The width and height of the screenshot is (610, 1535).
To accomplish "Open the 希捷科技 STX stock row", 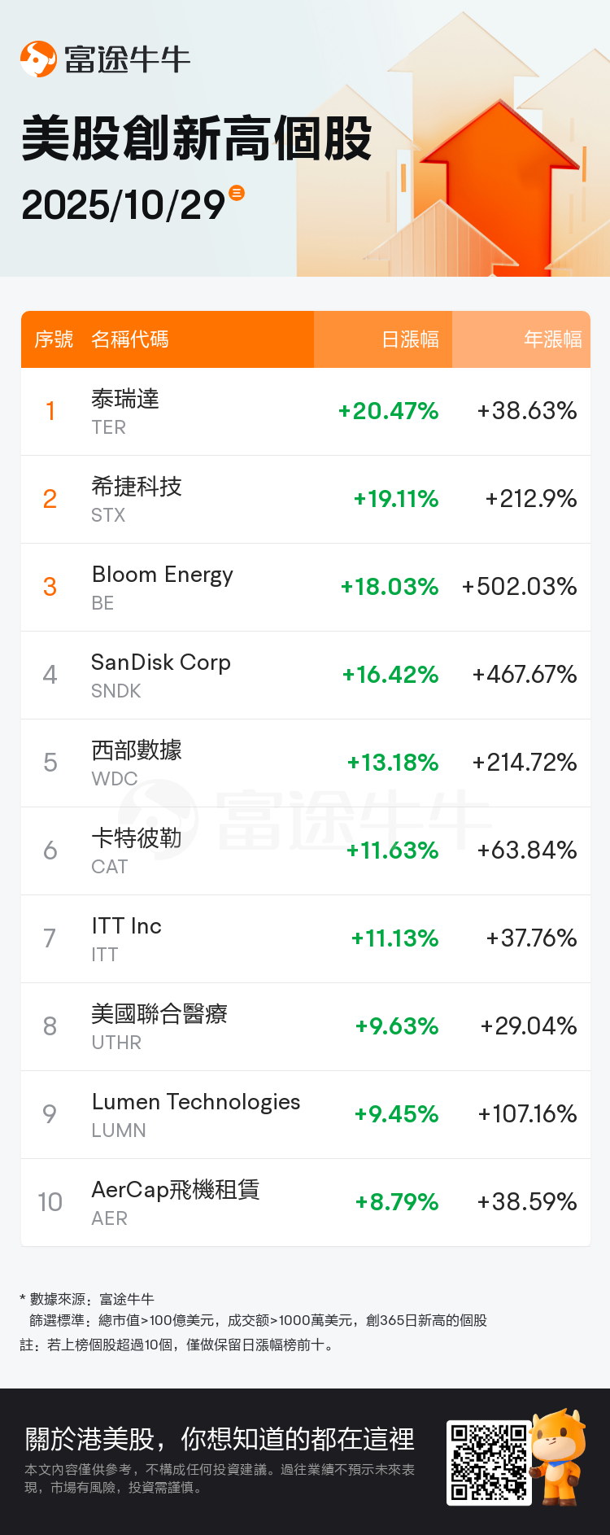I will 305,500.
